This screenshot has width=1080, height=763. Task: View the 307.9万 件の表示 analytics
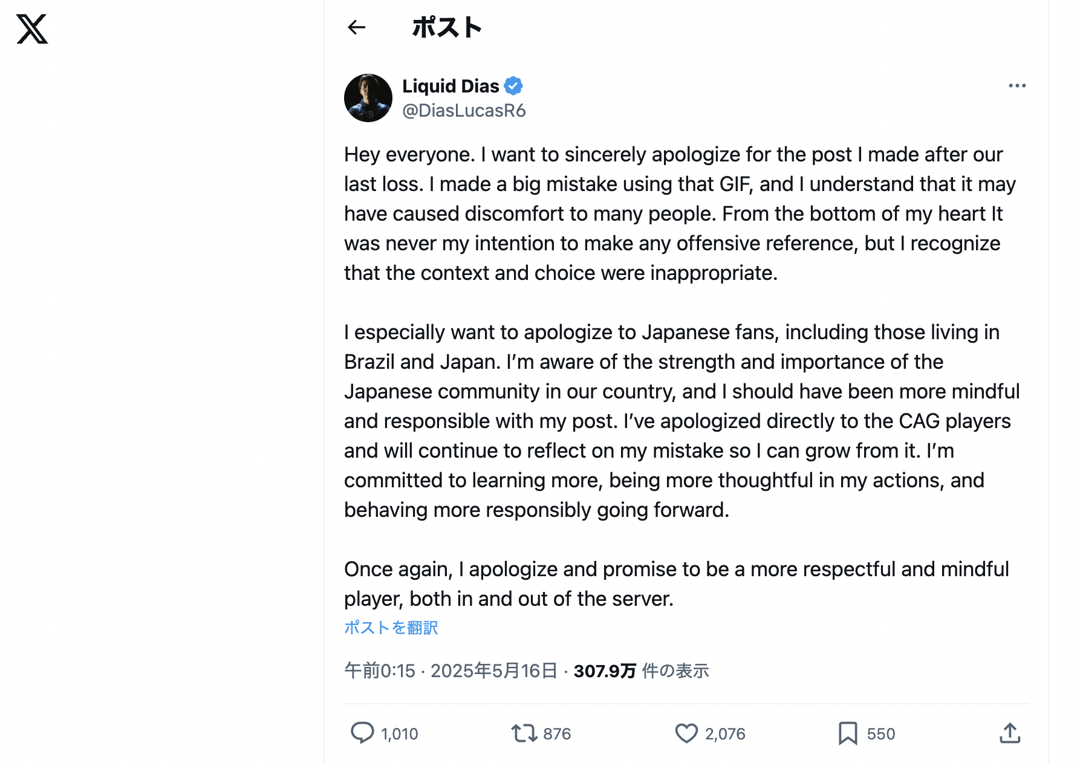[x=641, y=670]
